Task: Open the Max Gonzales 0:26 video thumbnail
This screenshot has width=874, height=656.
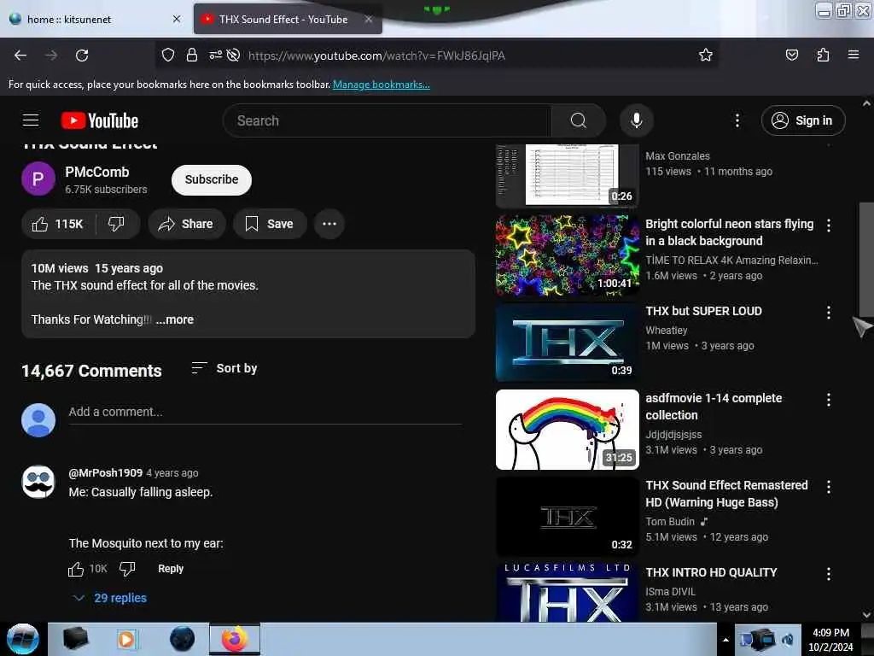Action: click(568, 176)
